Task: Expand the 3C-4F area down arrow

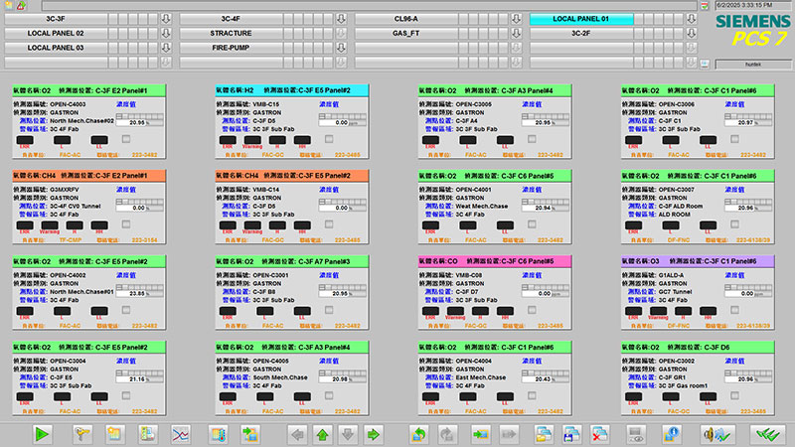Action: click(341, 19)
